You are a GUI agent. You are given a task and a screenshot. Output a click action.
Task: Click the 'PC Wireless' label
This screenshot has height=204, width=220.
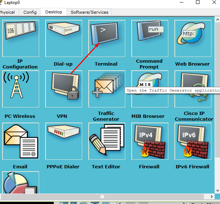coord(20,116)
